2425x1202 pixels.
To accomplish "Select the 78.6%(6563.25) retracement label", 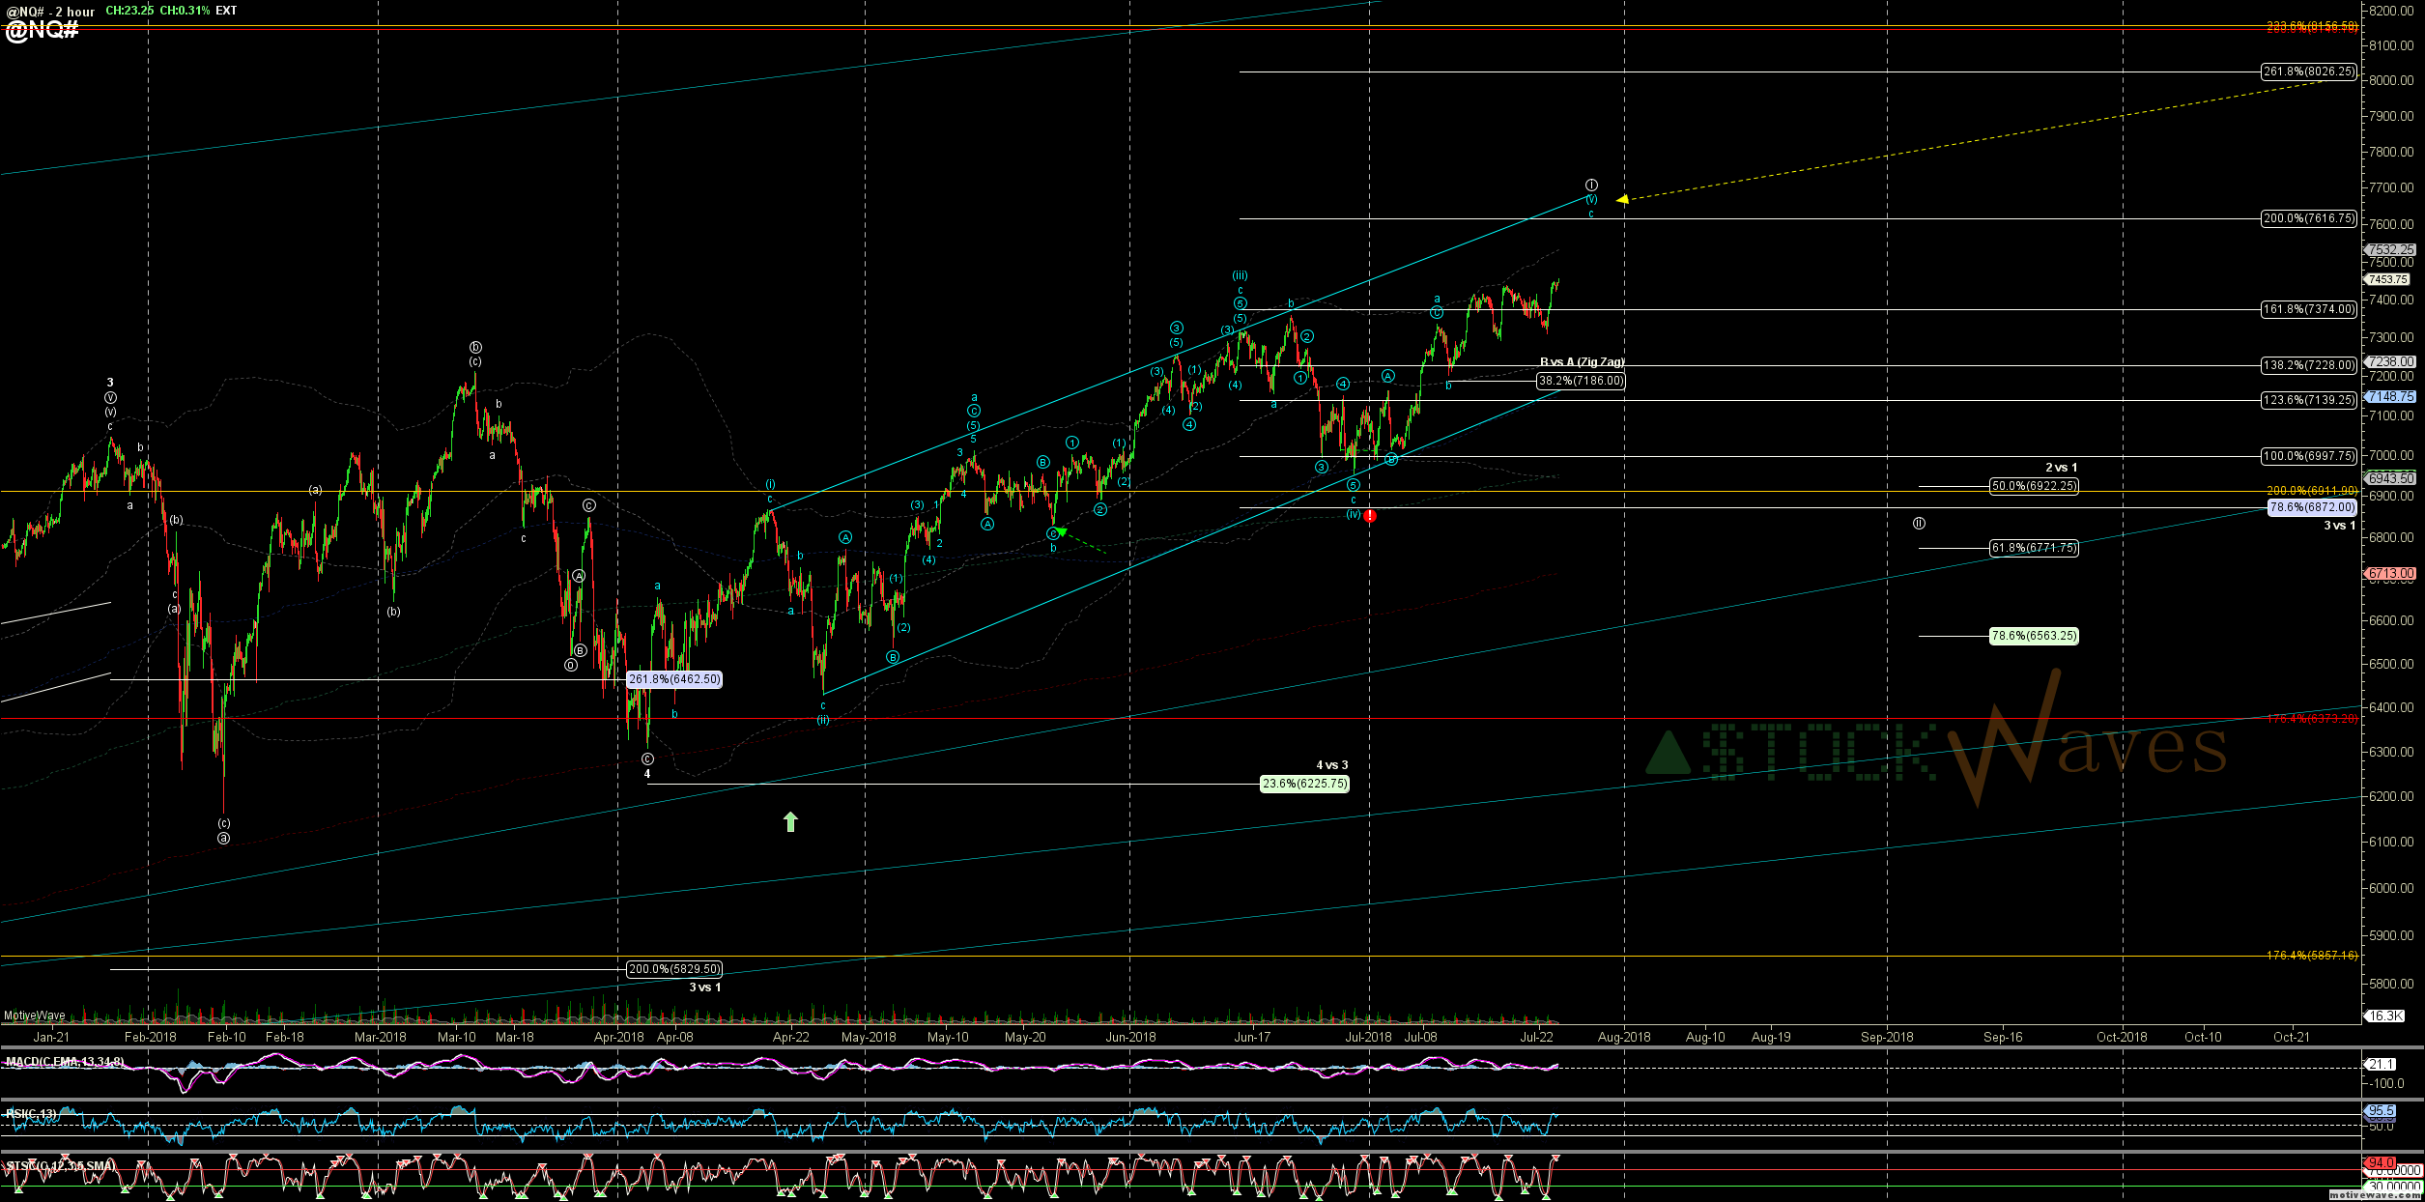I will click(2034, 636).
